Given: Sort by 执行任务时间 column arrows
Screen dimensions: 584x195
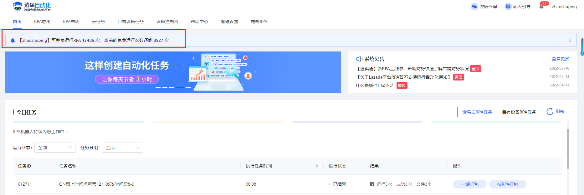Looking at the screenshot, I should [317, 166].
